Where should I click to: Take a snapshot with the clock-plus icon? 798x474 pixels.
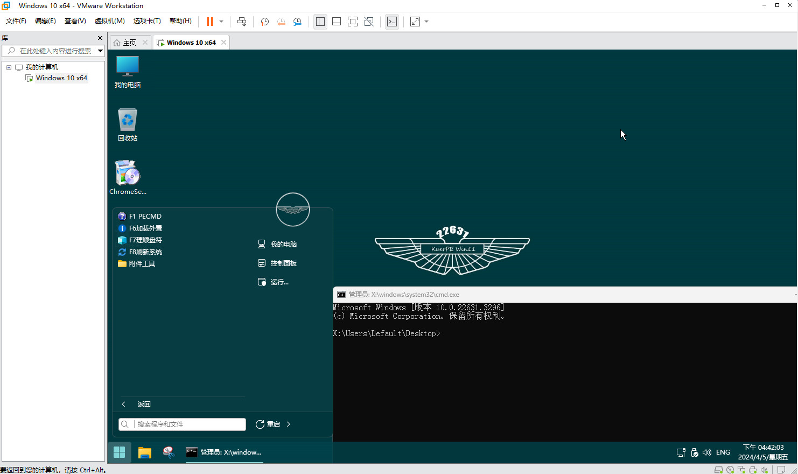click(264, 22)
